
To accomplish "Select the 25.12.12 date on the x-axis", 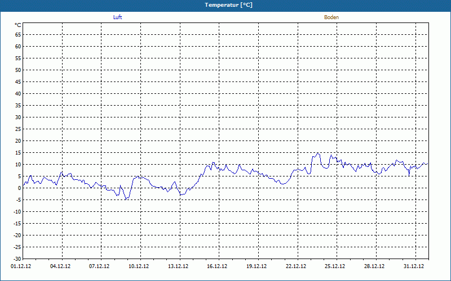I will pos(335,266).
